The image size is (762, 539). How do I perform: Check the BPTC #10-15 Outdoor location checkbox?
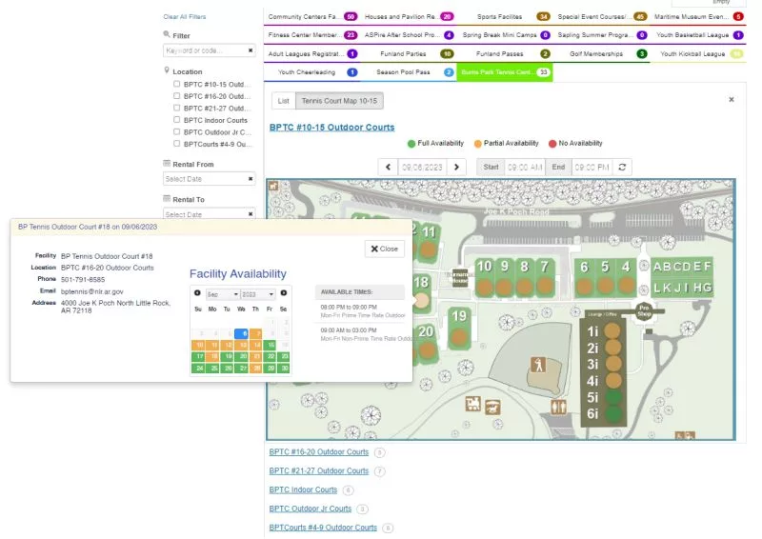tap(177, 84)
